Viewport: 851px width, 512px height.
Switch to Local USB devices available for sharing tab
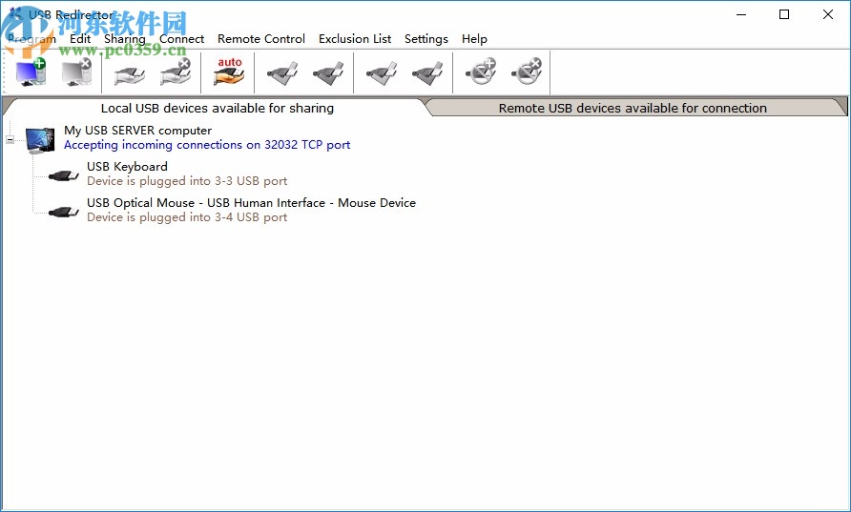(218, 108)
